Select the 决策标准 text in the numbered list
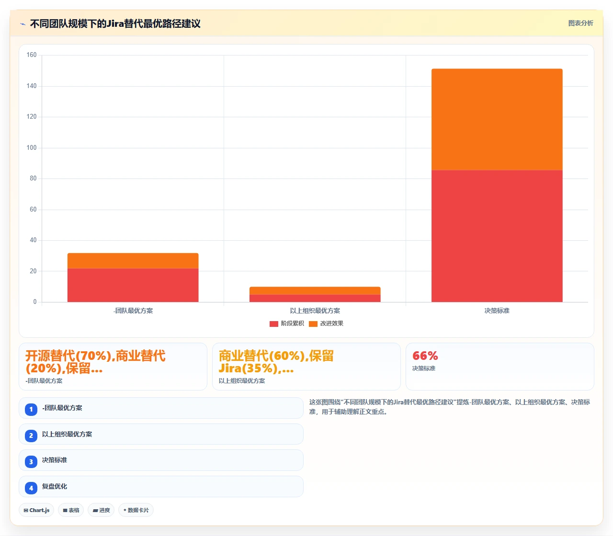 (55, 460)
